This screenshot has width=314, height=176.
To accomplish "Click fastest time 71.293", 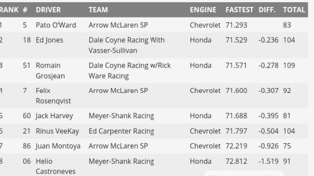I will [236, 25].
